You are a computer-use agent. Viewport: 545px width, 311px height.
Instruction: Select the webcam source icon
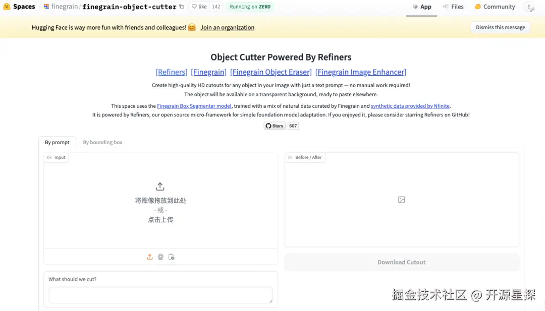click(160, 257)
